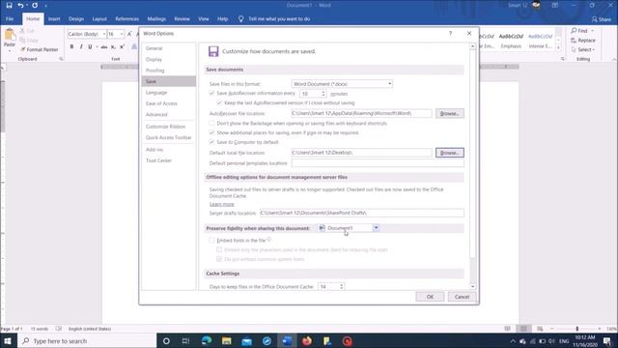The image size is (618, 348).
Task: Open Microsoft Edge from taskbar
Action: click(206, 341)
